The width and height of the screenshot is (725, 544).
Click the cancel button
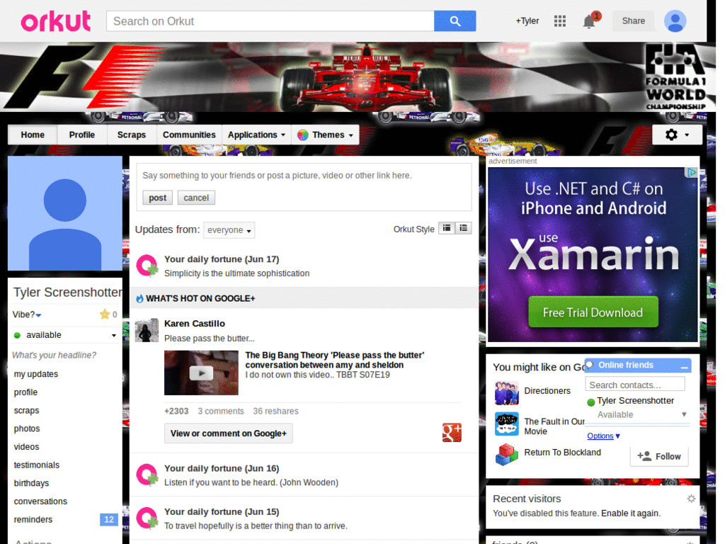[196, 198]
